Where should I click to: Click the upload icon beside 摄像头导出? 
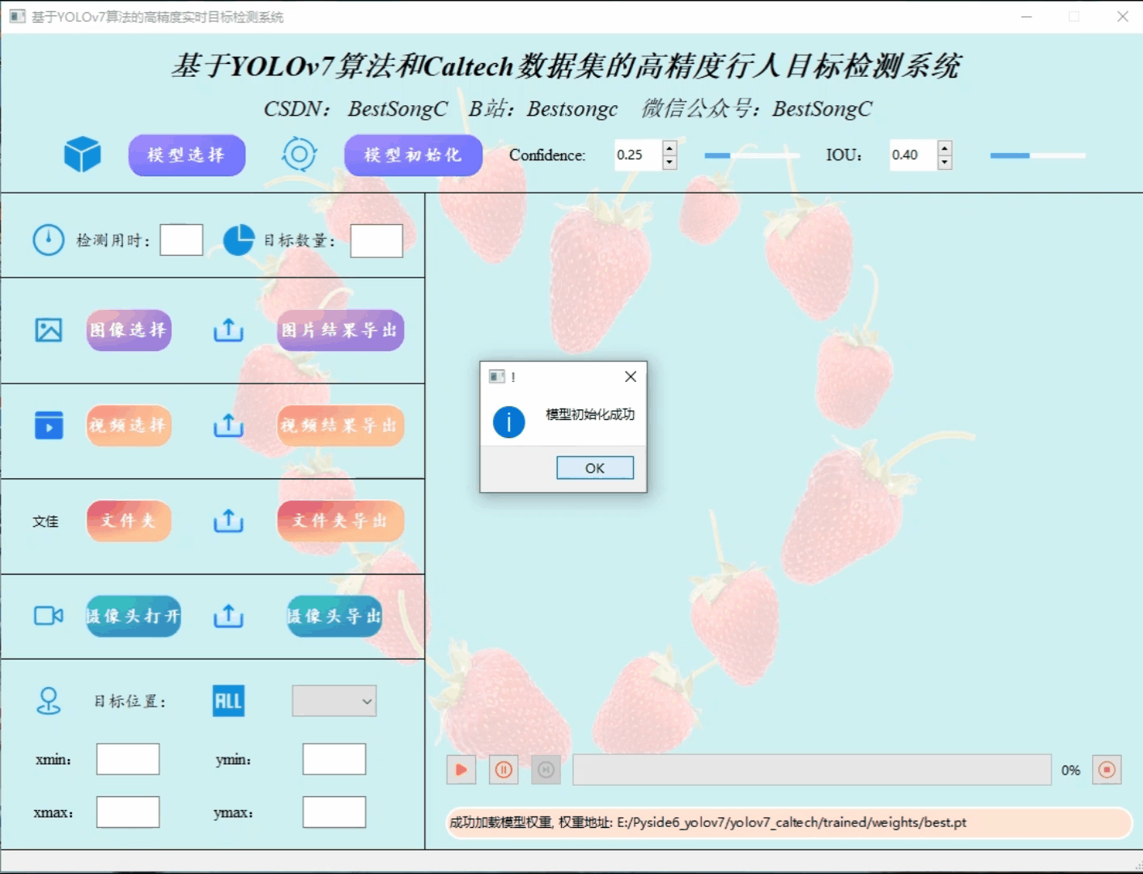click(x=228, y=616)
